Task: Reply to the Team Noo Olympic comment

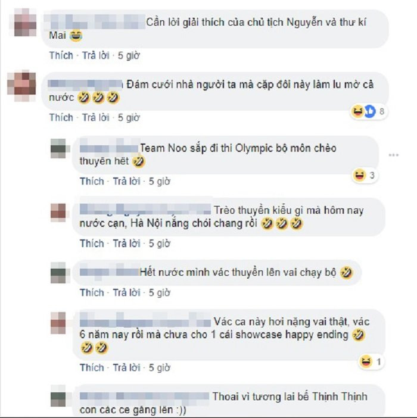Action: tap(127, 181)
